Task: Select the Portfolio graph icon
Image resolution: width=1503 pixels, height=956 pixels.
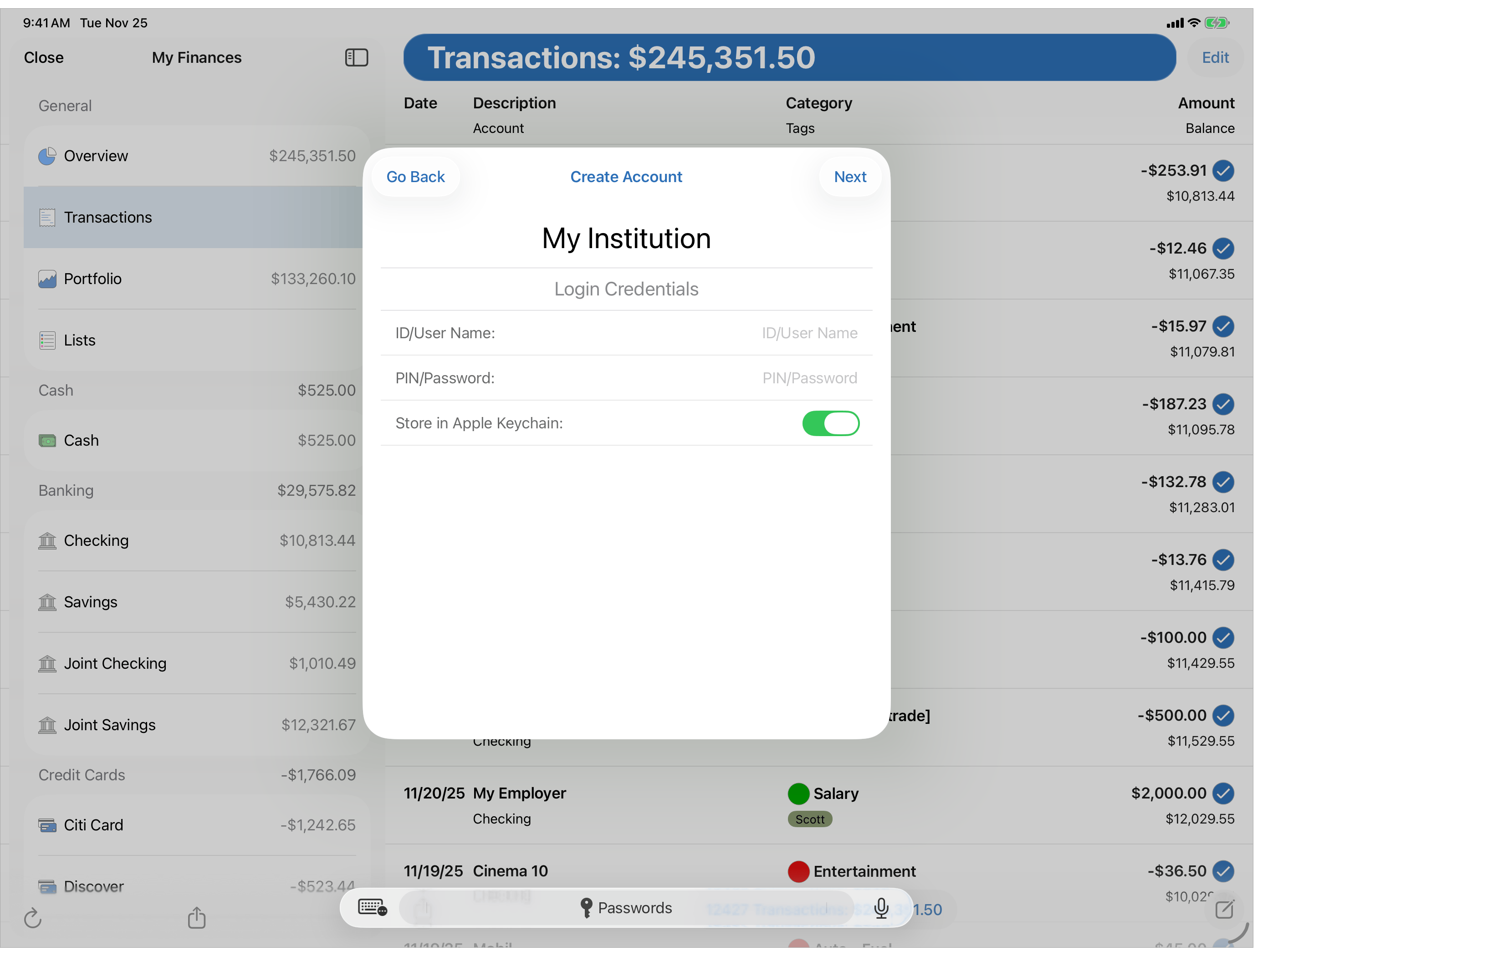Action: tap(47, 279)
